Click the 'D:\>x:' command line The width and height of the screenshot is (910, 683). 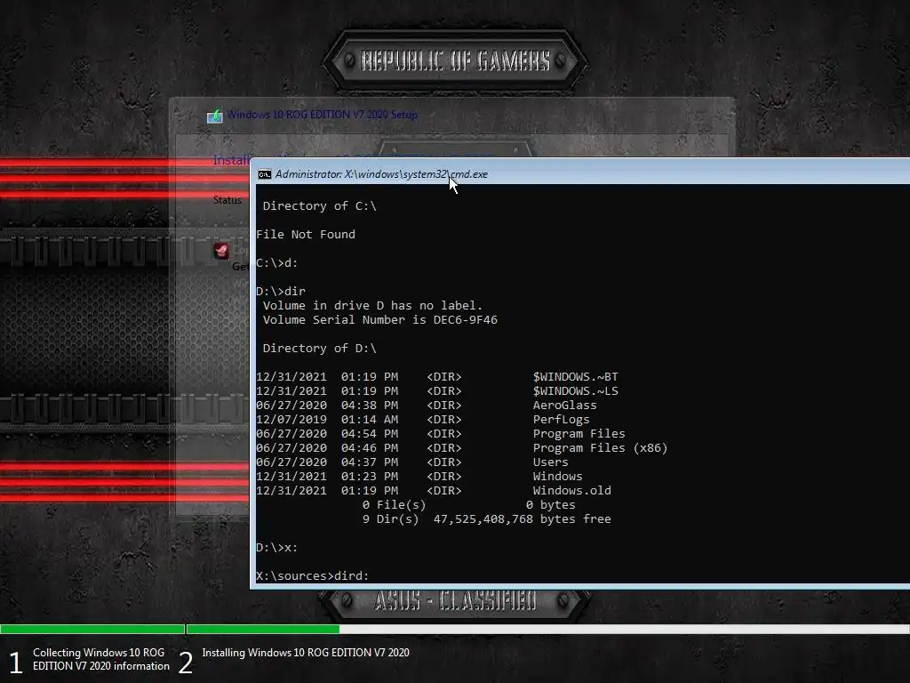pos(277,547)
